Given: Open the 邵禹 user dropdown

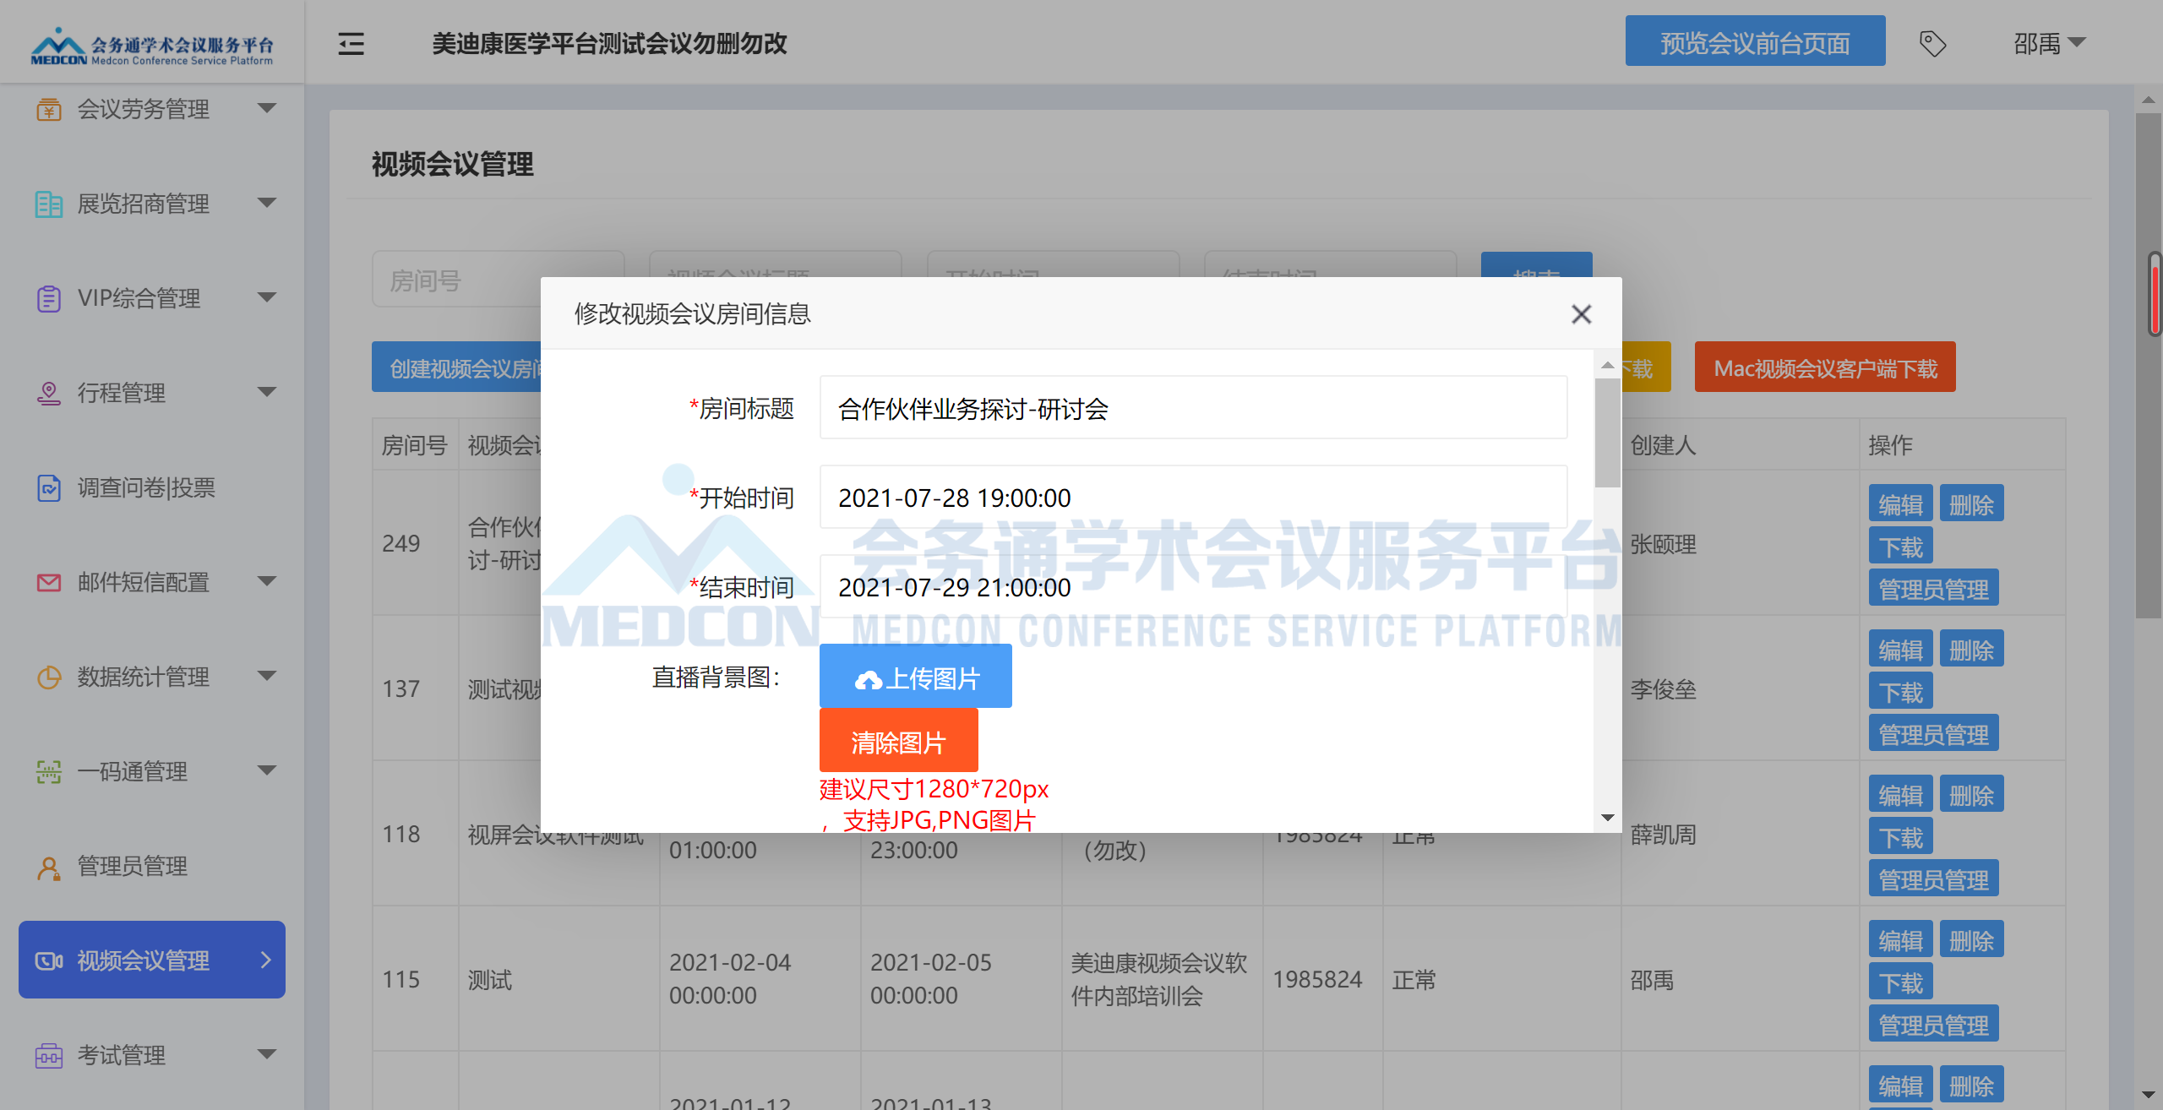Looking at the screenshot, I should click(2050, 43).
